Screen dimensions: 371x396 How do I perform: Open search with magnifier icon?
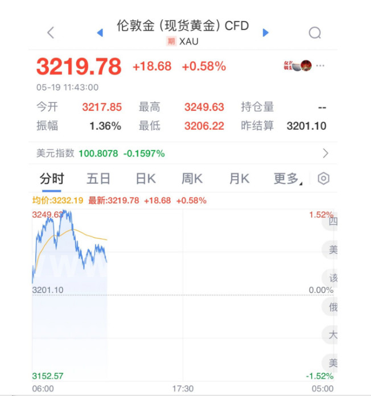click(x=315, y=33)
